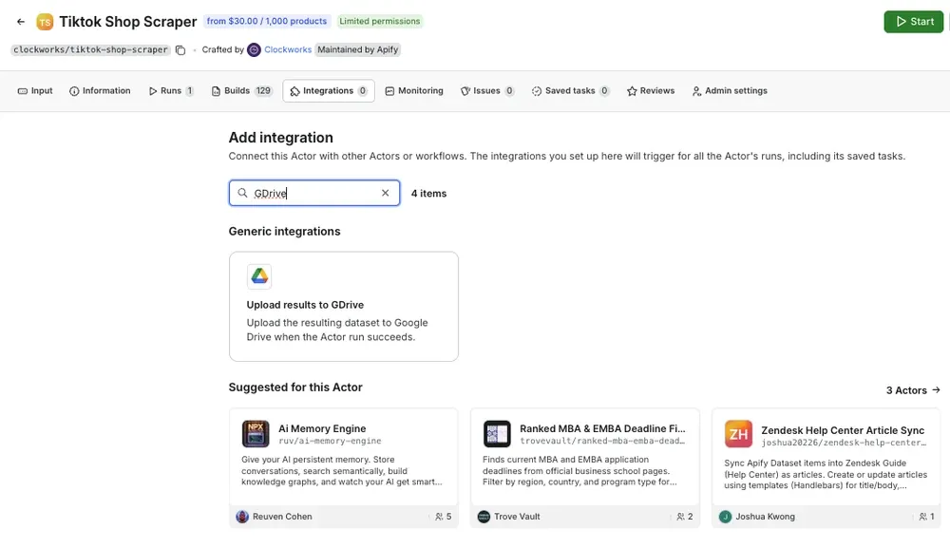Click the Google Drive logo icon
The width and height of the screenshot is (950, 548).
[259, 276]
